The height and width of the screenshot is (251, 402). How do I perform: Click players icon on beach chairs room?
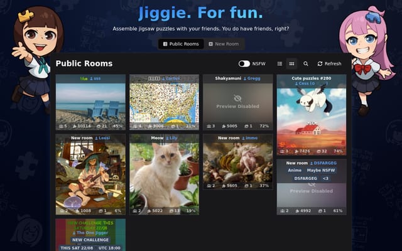61,126
